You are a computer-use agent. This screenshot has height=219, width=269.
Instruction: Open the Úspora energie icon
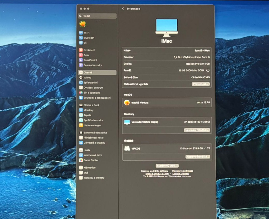pos(81,125)
